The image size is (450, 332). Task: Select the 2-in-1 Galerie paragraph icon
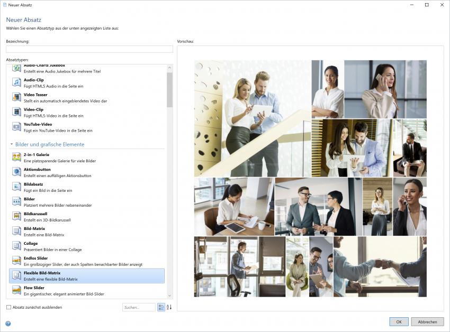click(16, 157)
